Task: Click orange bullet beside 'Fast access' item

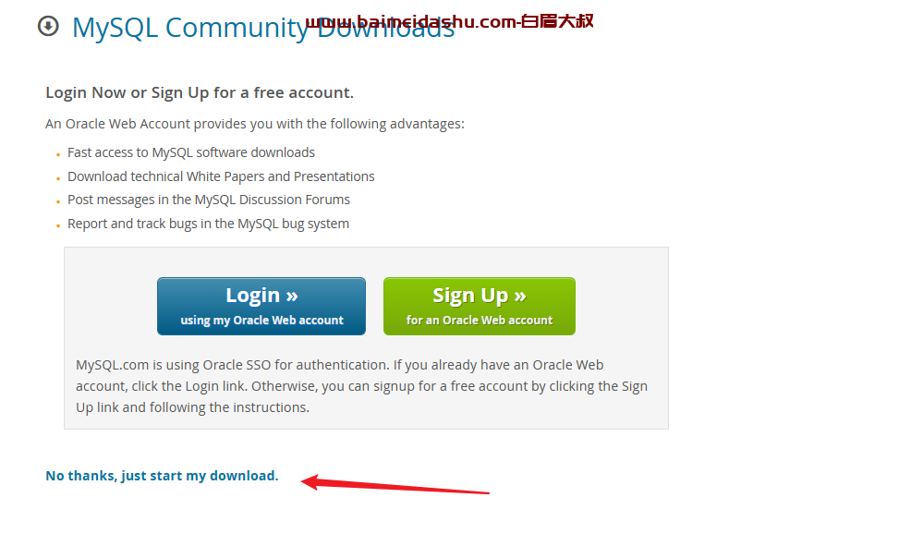Action: coord(58,155)
